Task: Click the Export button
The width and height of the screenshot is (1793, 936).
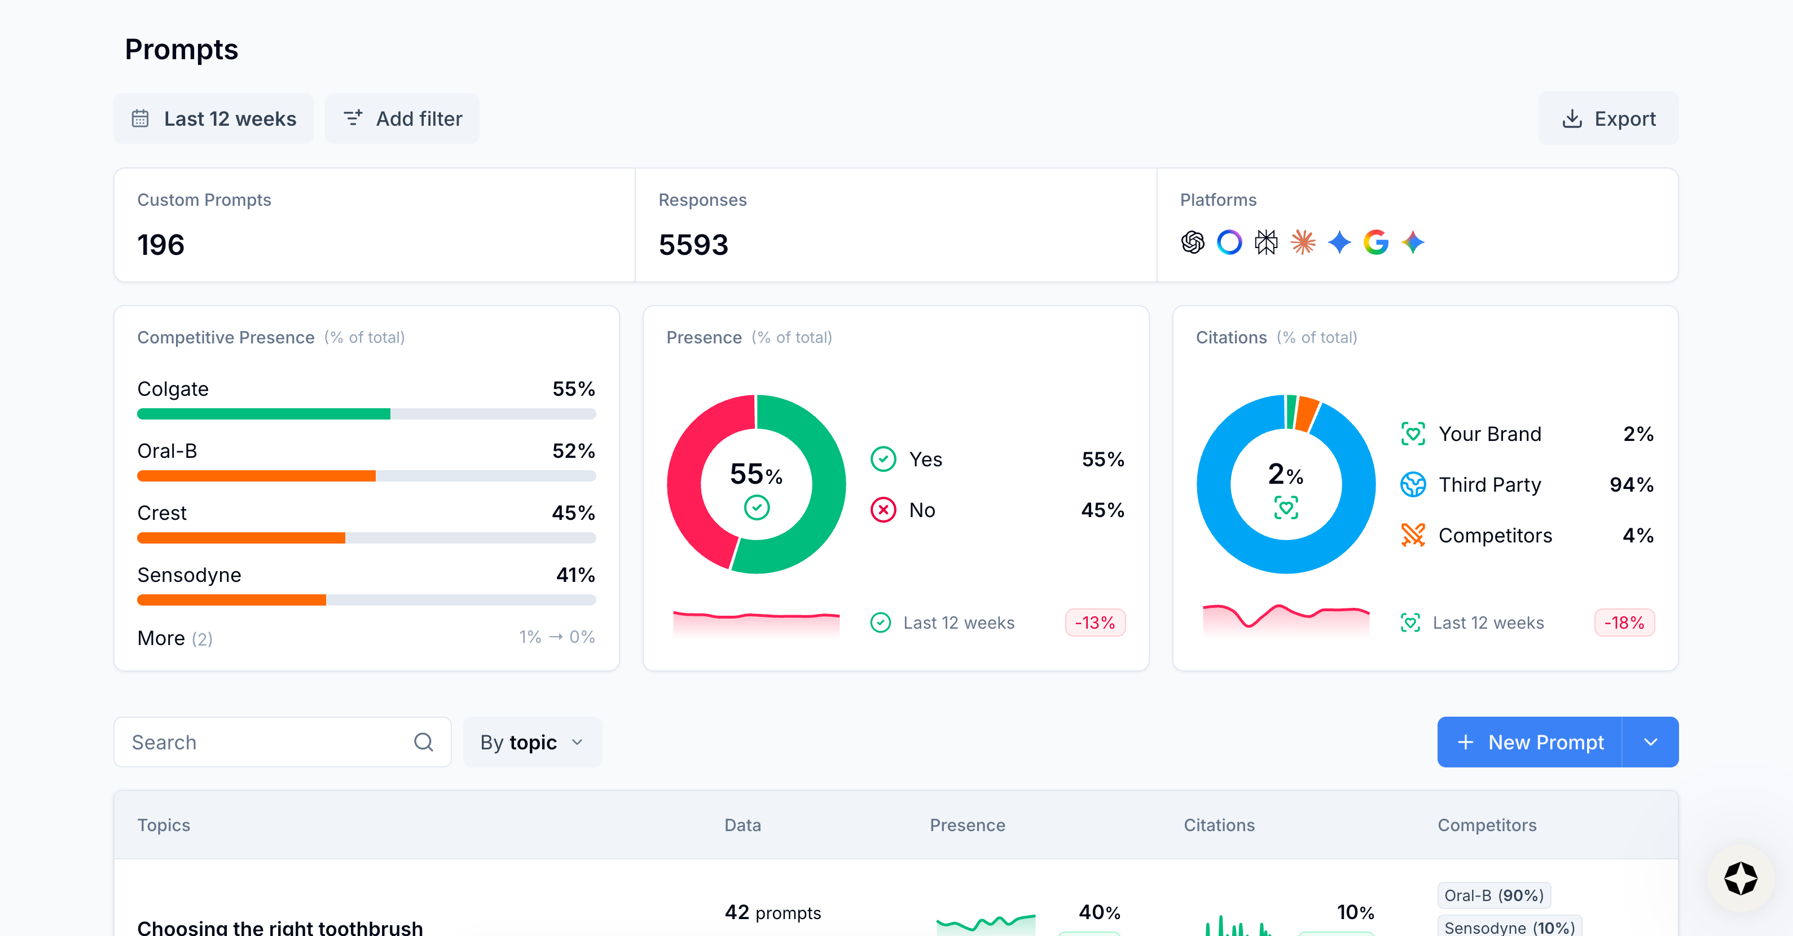Action: point(1609,119)
